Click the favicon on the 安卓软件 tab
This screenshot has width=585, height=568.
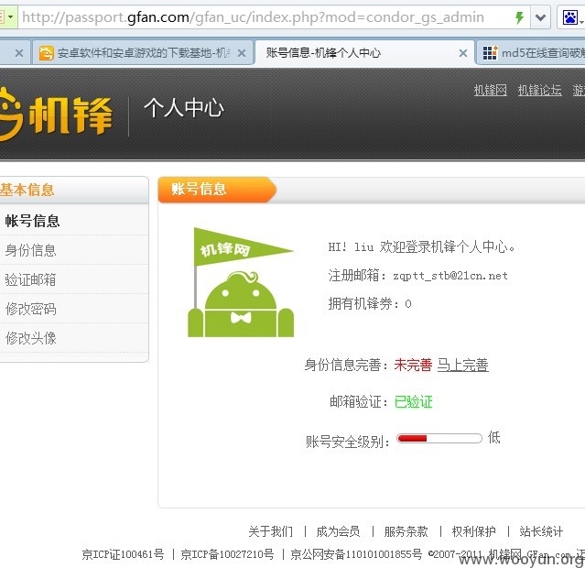[x=46, y=53]
